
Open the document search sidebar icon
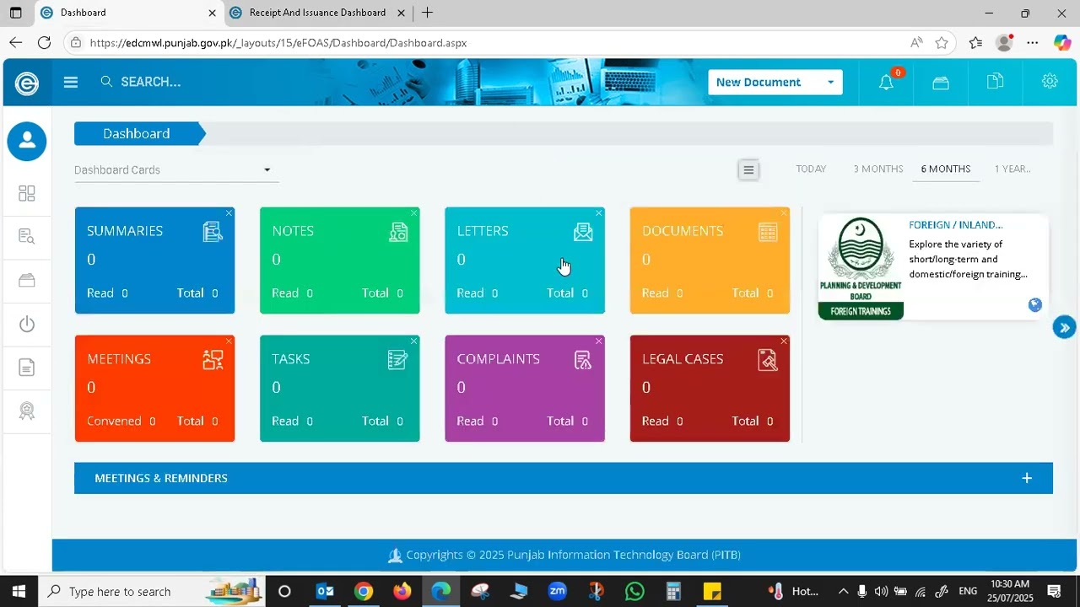pos(27,237)
